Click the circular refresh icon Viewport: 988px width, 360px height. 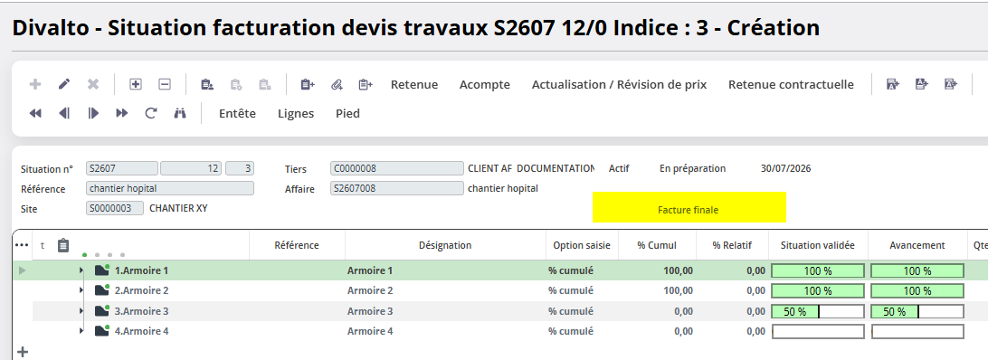tap(150, 113)
